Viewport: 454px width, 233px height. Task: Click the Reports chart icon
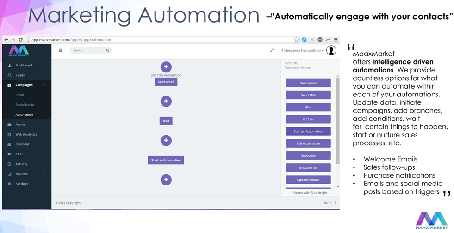(x=9, y=174)
